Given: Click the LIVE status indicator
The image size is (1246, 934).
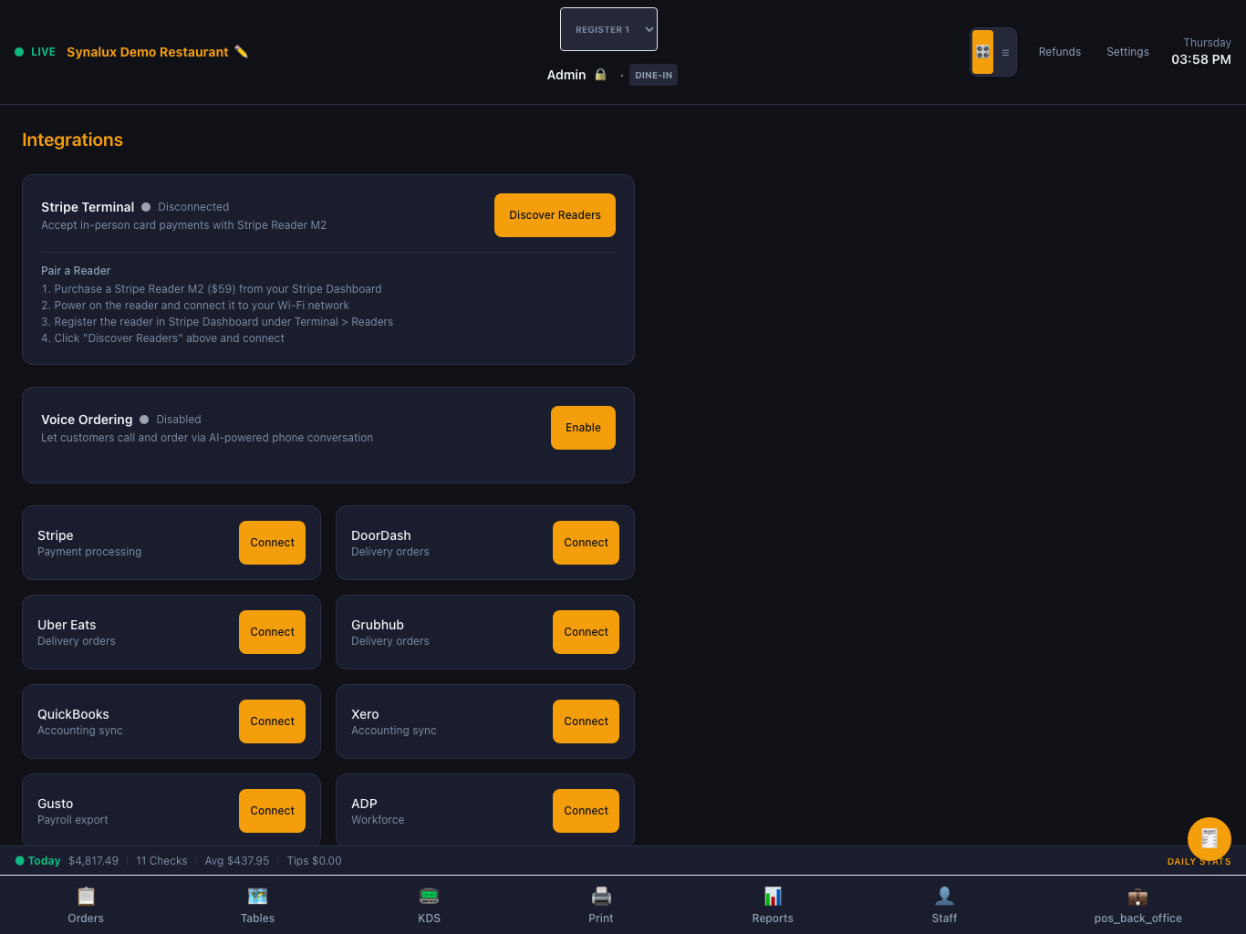Looking at the screenshot, I should 36,52.
